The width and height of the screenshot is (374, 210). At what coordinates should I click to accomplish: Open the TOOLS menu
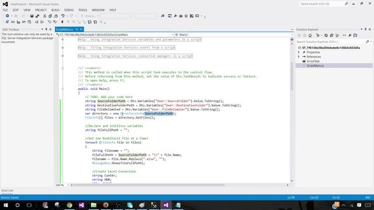[x=83, y=10]
